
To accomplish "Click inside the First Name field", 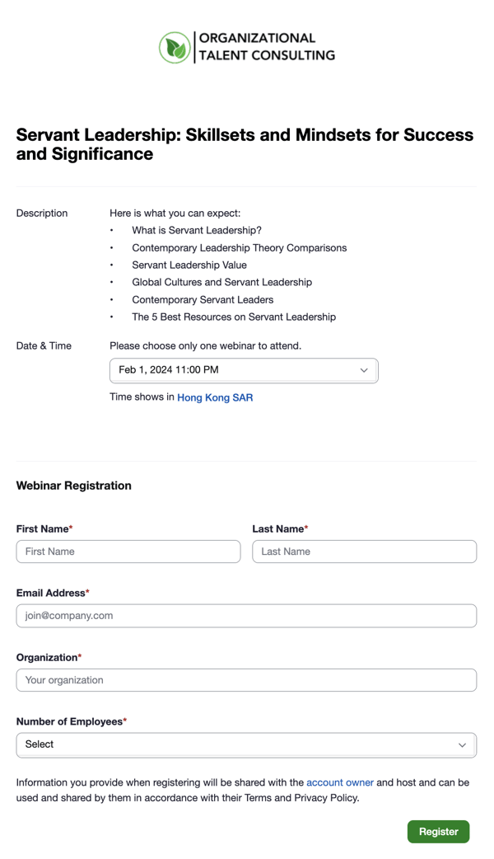I will tap(128, 551).
